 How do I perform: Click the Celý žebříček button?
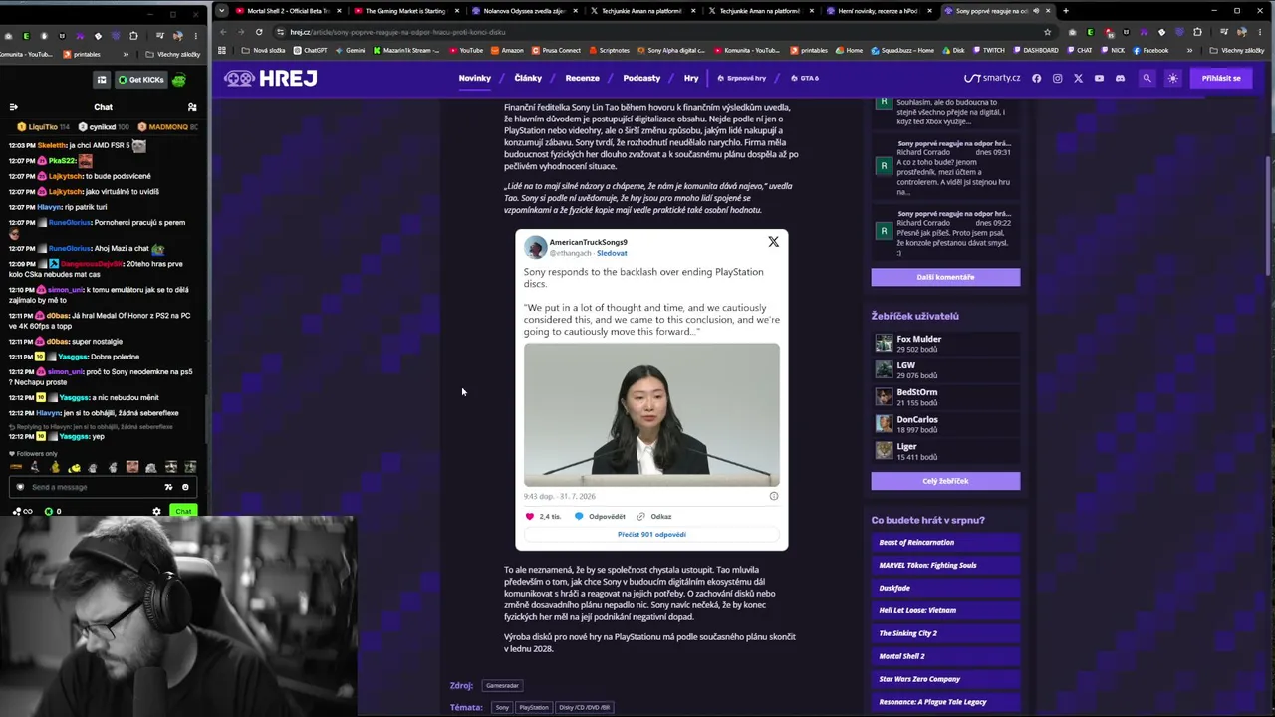click(945, 481)
